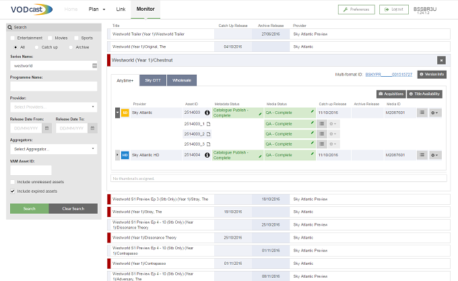The width and height of the screenshot is (458, 281).
Task: Edit media status pencil for 2514003_3
Action: click(313, 143)
